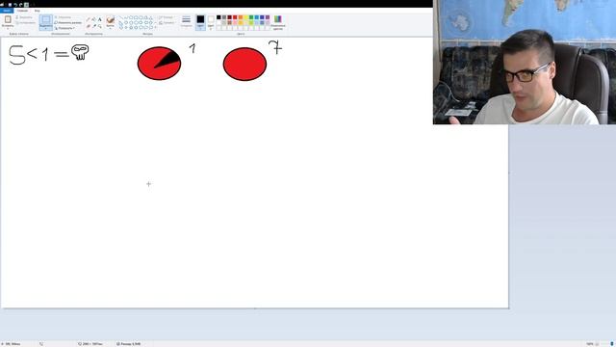
Task: Click the Copy button in clipboard group
Action: (x=26, y=23)
